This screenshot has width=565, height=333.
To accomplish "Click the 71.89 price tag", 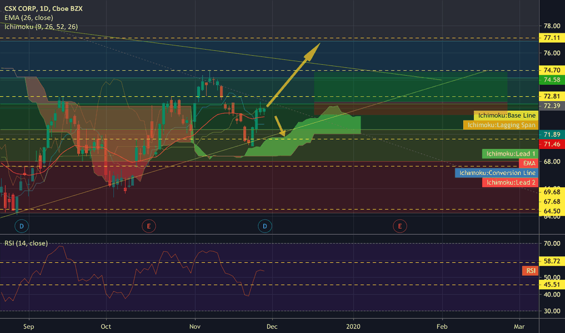I will coord(552,134).
